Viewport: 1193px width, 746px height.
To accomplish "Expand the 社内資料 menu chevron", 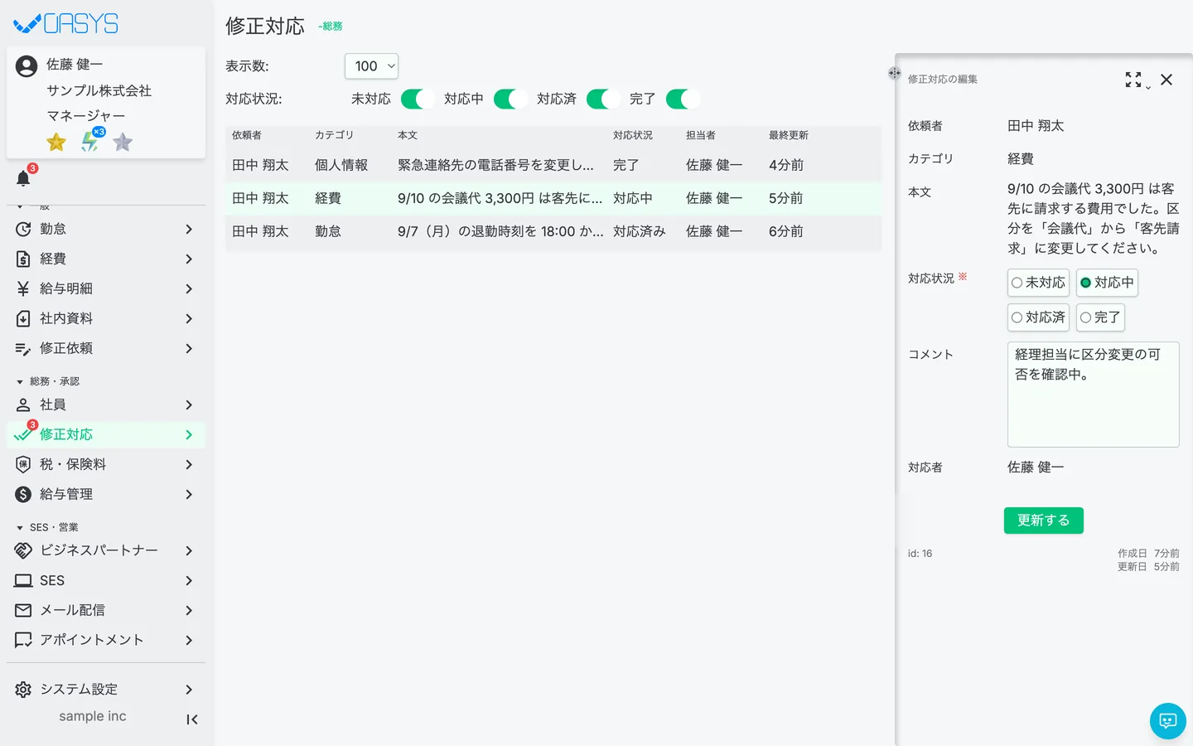I will click(x=189, y=318).
